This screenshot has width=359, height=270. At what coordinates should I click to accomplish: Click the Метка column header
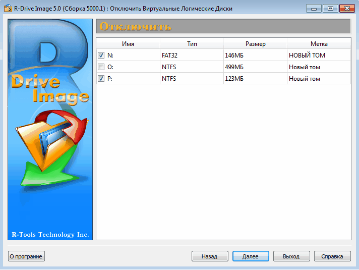(x=319, y=43)
